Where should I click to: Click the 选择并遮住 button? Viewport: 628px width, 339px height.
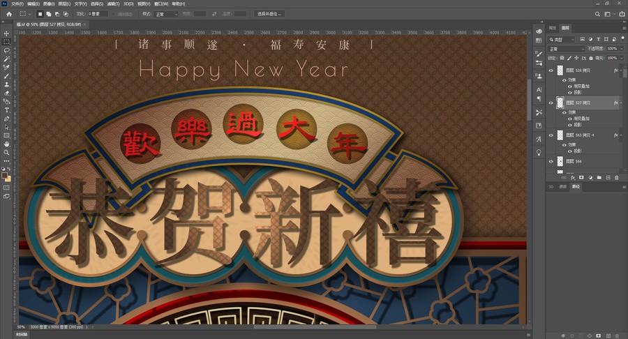[269, 14]
